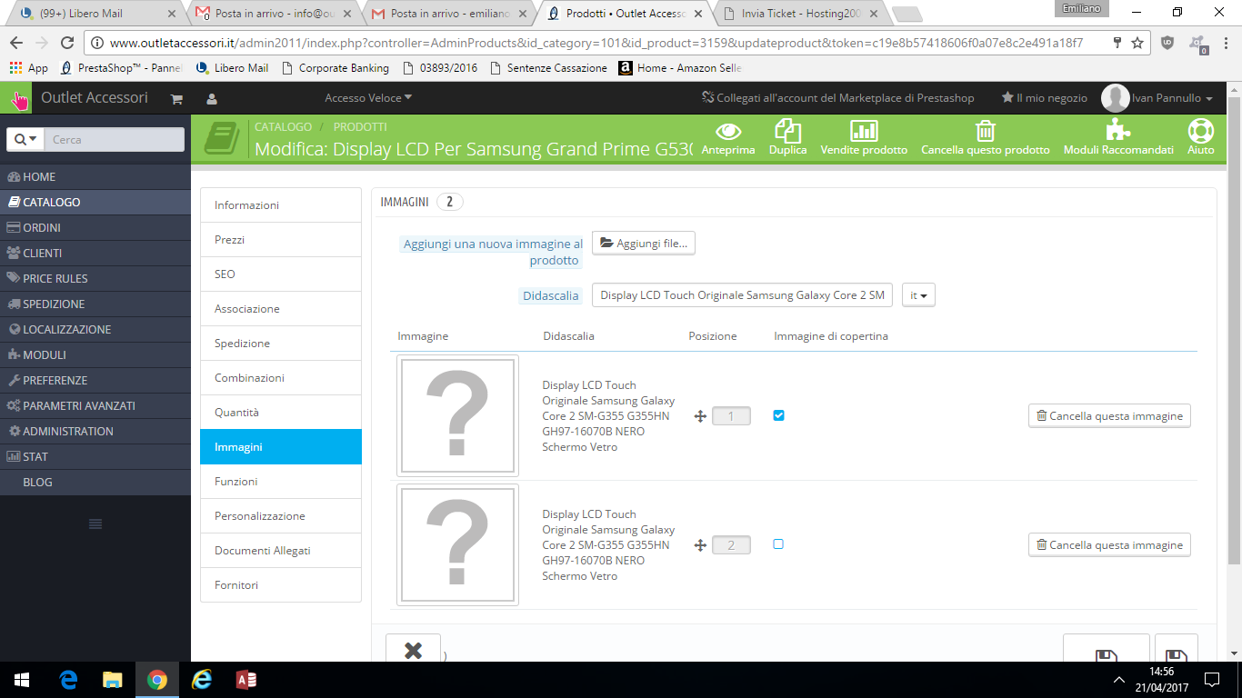This screenshot has width=1242, height=698.
Task: Open Sentenze Cassazione bookmark
Action: pyautogui.click(x=548, y=68)
